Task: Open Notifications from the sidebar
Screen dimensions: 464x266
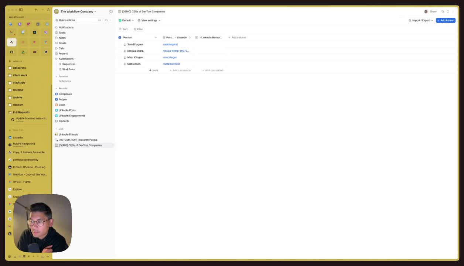Action: click(x=66, y=27)
